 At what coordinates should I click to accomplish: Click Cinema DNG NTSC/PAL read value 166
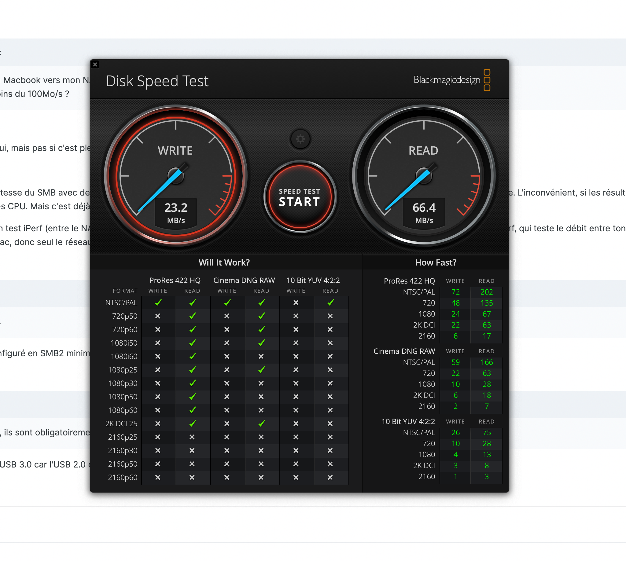coord(487,362)
